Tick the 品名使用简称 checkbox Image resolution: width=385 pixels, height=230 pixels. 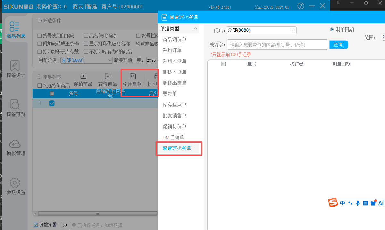click(x=86, y=36)
